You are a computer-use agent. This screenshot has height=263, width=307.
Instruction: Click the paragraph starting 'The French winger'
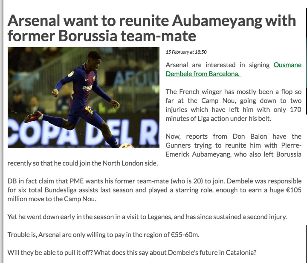(233, 105)
